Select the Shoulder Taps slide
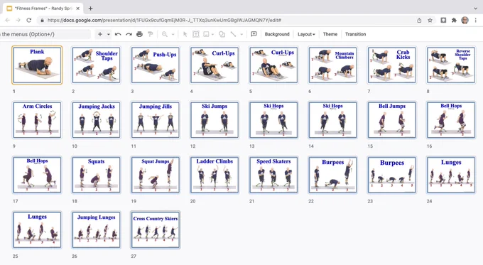Viewport: 483px width, 265px height. (x=96, y=65)
